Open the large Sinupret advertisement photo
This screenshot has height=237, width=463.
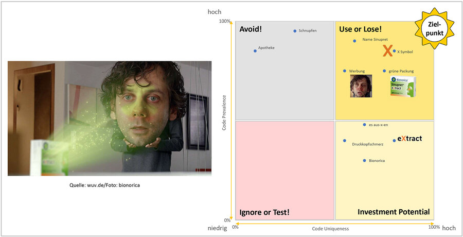(x=110, y=118)
